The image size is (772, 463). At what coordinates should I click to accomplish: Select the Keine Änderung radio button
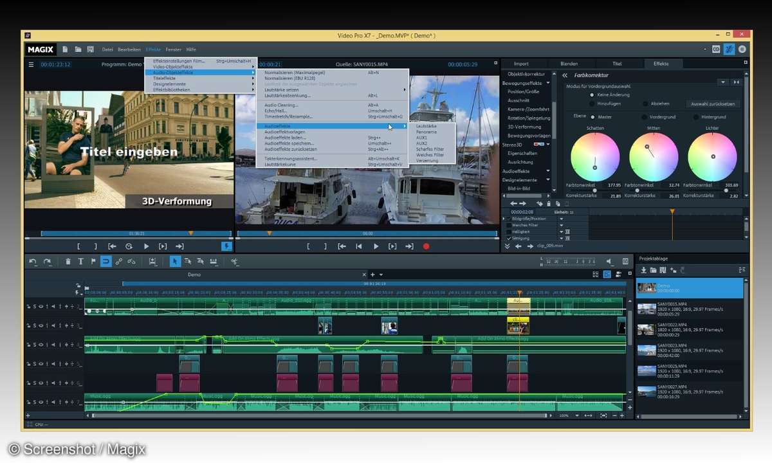591,95
